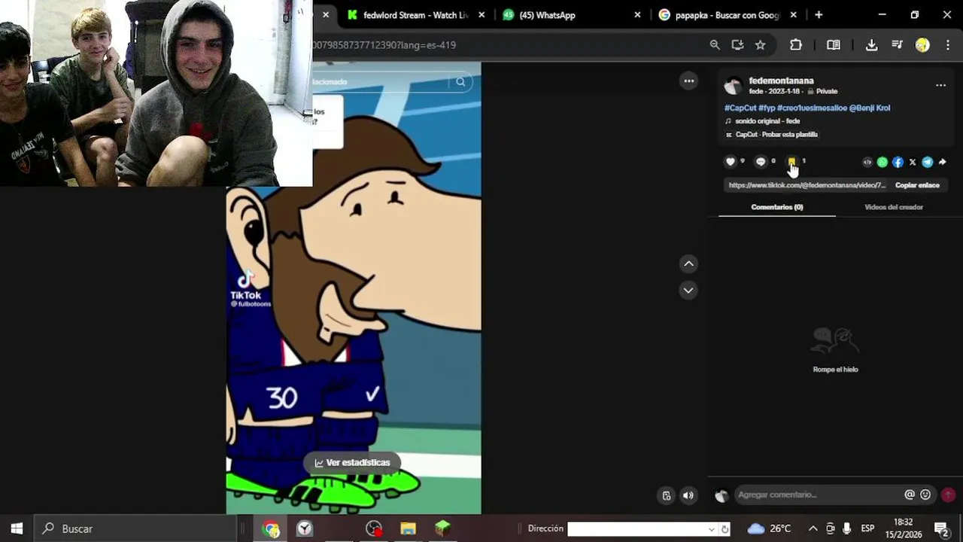Click the install app icon in the address bar
Screen dimensions: 963x542
click(737, 45)
